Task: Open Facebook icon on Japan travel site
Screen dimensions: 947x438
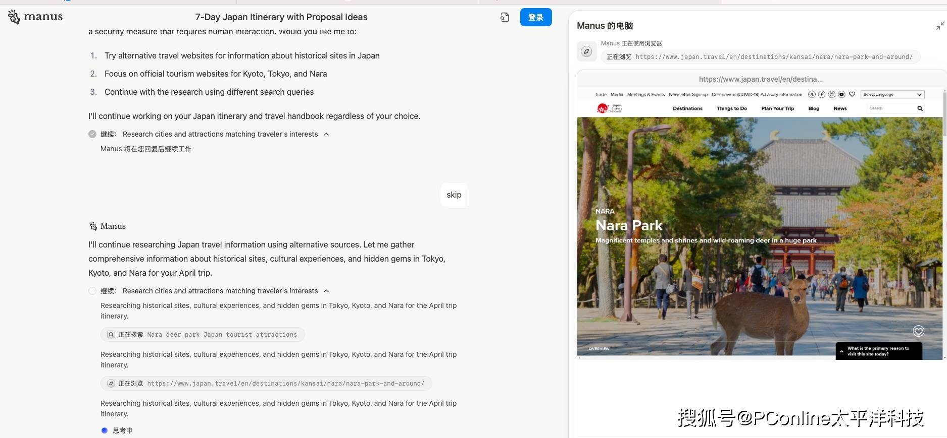Action: coord(822,94)
